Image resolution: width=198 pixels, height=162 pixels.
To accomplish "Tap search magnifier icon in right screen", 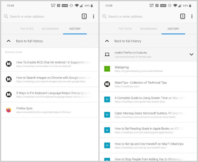I will click(x=105, y=16).
